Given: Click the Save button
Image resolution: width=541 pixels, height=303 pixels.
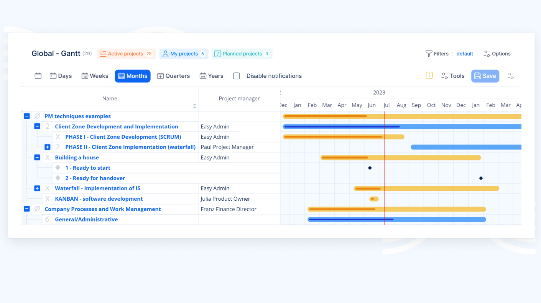Looking at the screenshot, I should [x=485, y=76].
